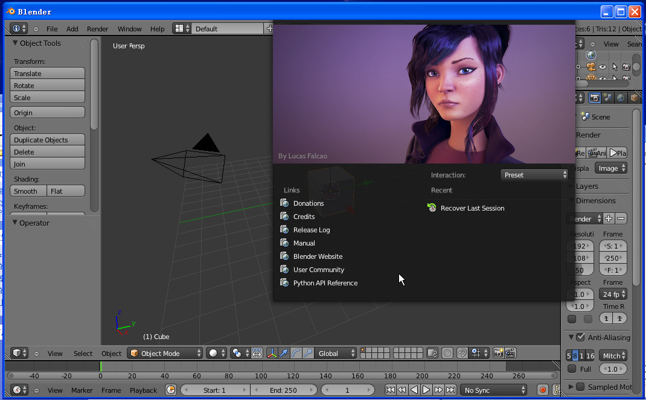The width and height of the screenshot is (646, 400).
Task: Select the translate manipulator icon
Action: [x=284, y=353]
